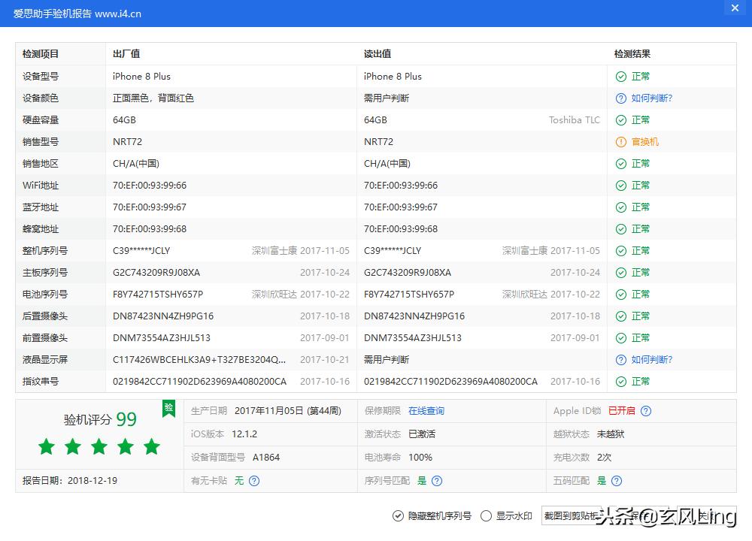Click the green checkmark next to iPhone 8 Plus result
The height and width of the screenshot is (541, 752).
pyautogui.click(x=620, y=76)
